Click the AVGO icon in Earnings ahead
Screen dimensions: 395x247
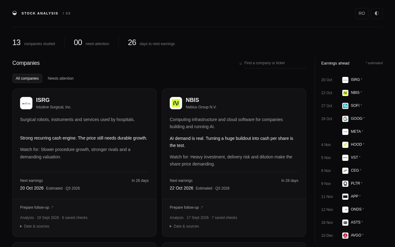click(x=345, y=236)
